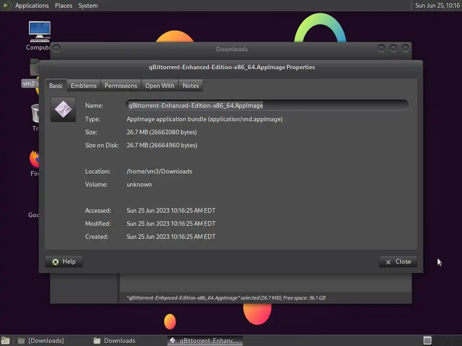Close the Properties dialog with Close button
Image resolution: width=462 pixels, height=346 pixels.
coord(398,262)
